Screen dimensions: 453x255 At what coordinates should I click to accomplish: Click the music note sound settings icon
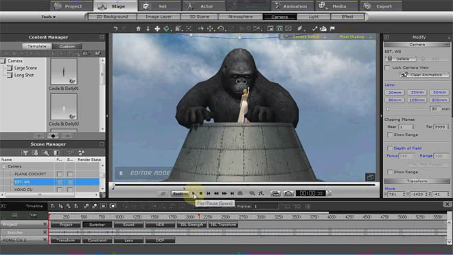tap(261, 193)
